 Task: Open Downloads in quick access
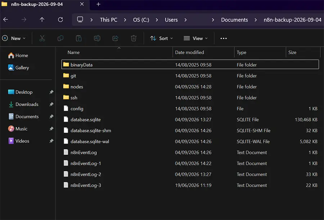coord(23,104)
